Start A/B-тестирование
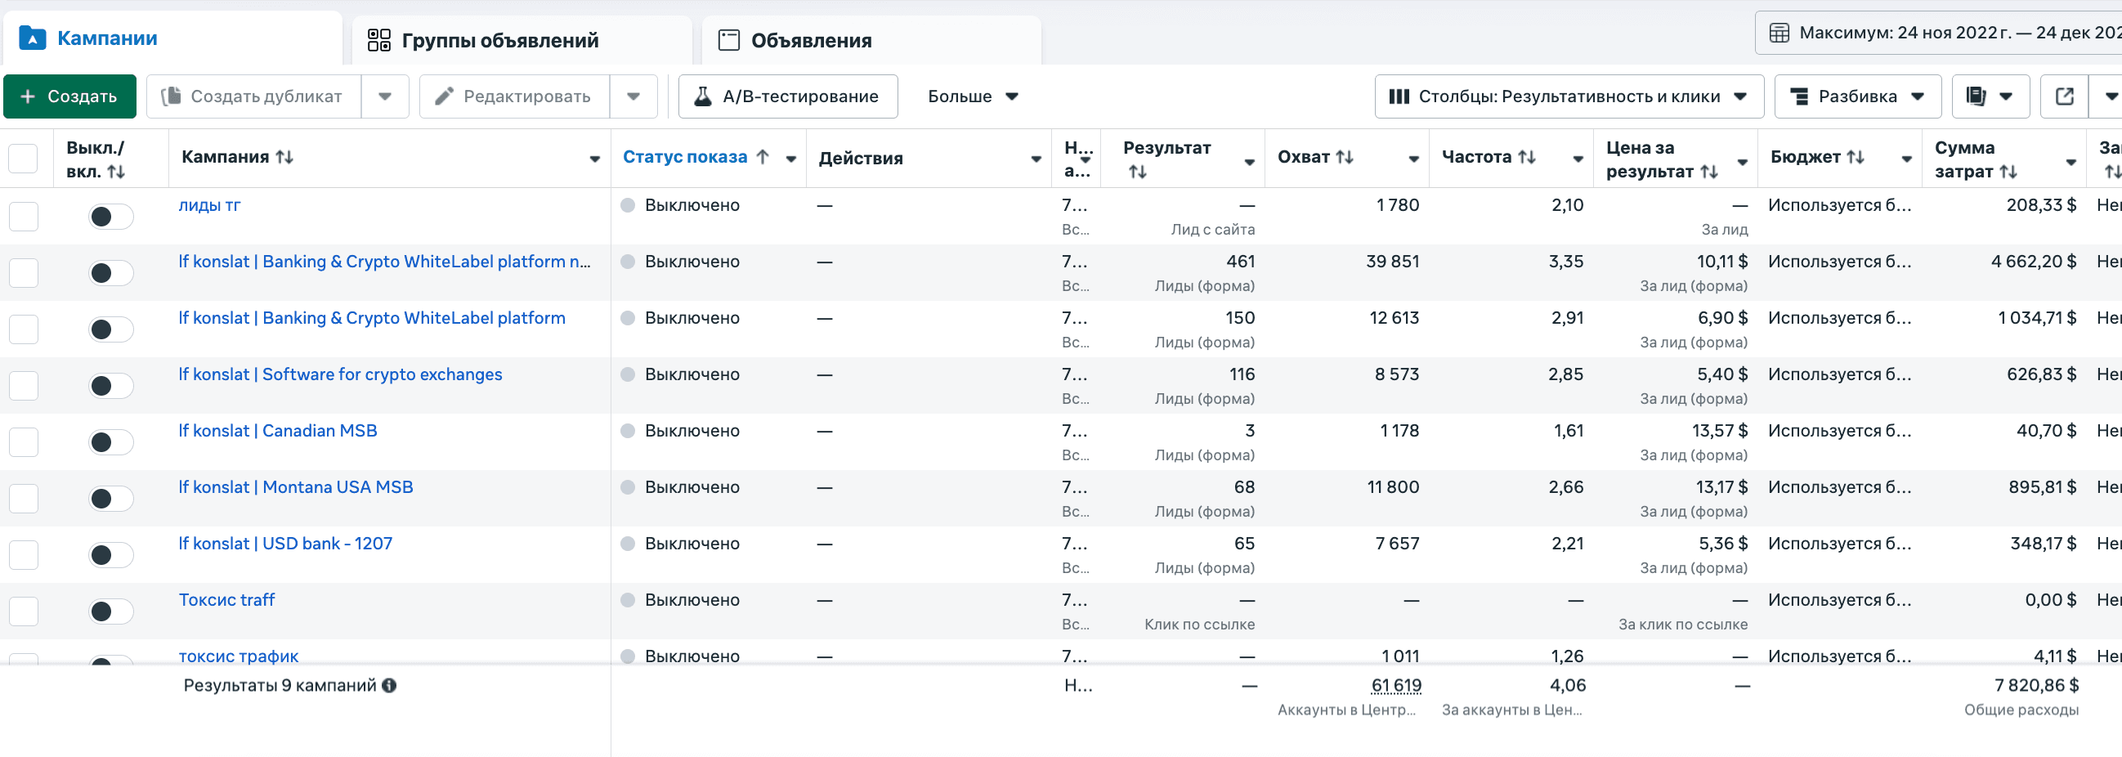Image resolution: width=2122 pixels, height=757 pixels. click(787, 96)
